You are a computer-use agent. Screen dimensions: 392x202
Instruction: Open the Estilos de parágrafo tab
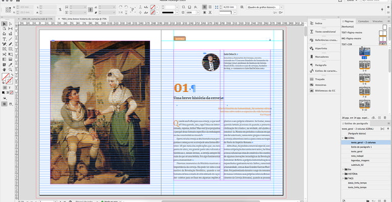pyautogui.click(x=356, y=124)
